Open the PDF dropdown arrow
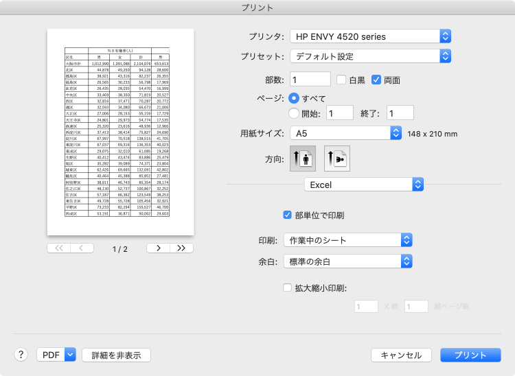 (70, 355)
